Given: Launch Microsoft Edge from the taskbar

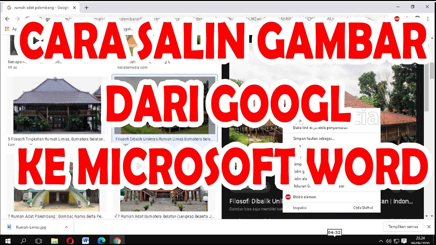Looking at the screenshot, I should 101,241.
